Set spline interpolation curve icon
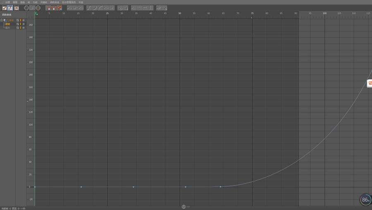 click(x=81, y=8)
